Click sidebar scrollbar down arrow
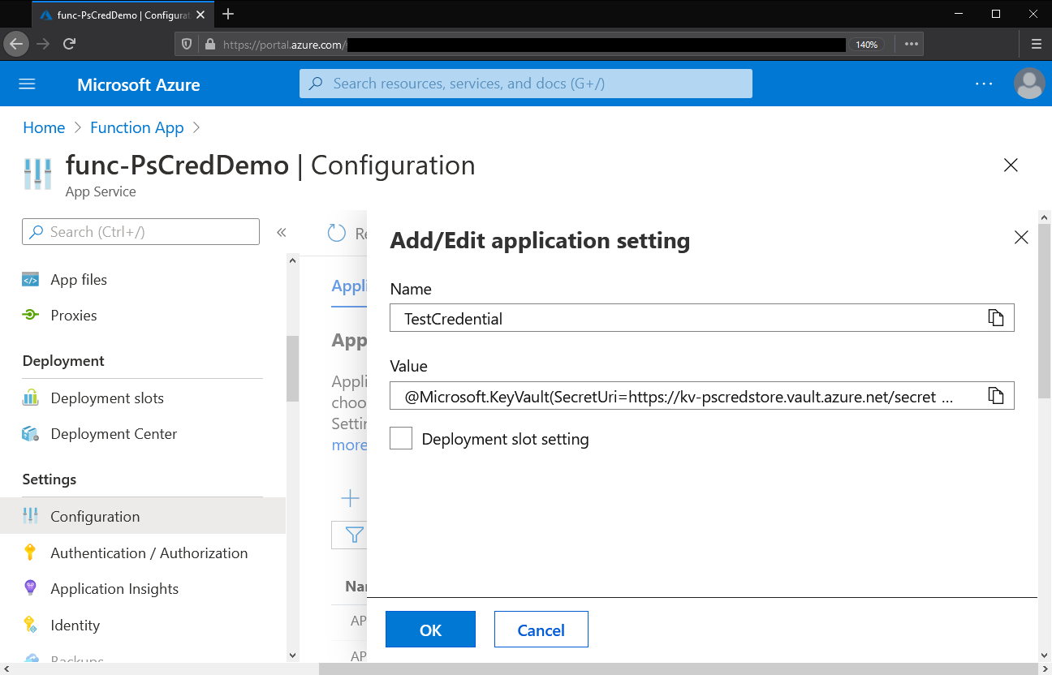The image size is (1052, 675). [x=292, y=655]
